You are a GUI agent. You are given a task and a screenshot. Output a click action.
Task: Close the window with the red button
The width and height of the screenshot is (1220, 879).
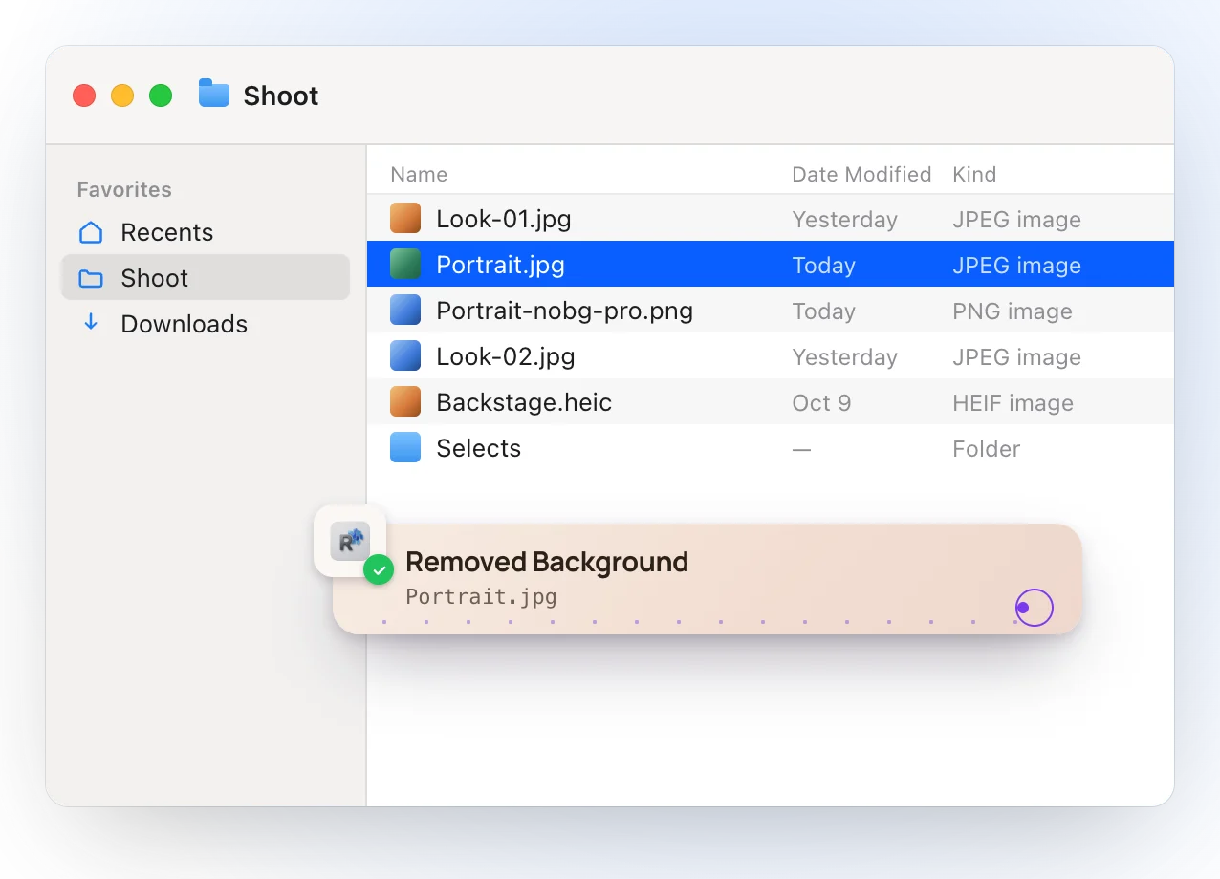[x=84, y=96]
